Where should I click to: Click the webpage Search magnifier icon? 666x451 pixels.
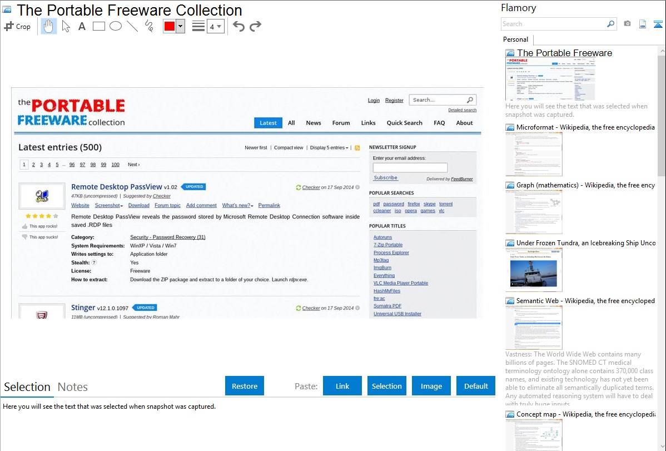470,100
